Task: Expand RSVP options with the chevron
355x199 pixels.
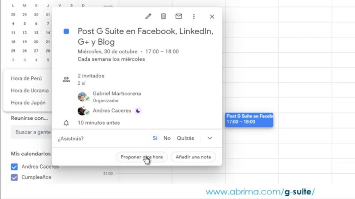Action: click(x=210, y=138)
